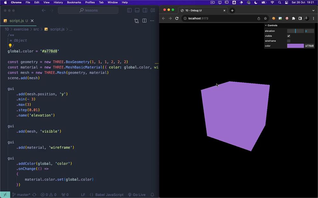Open macOS Control Center
The height and width of the screenshot is (198, 318).
coord(287,3)
